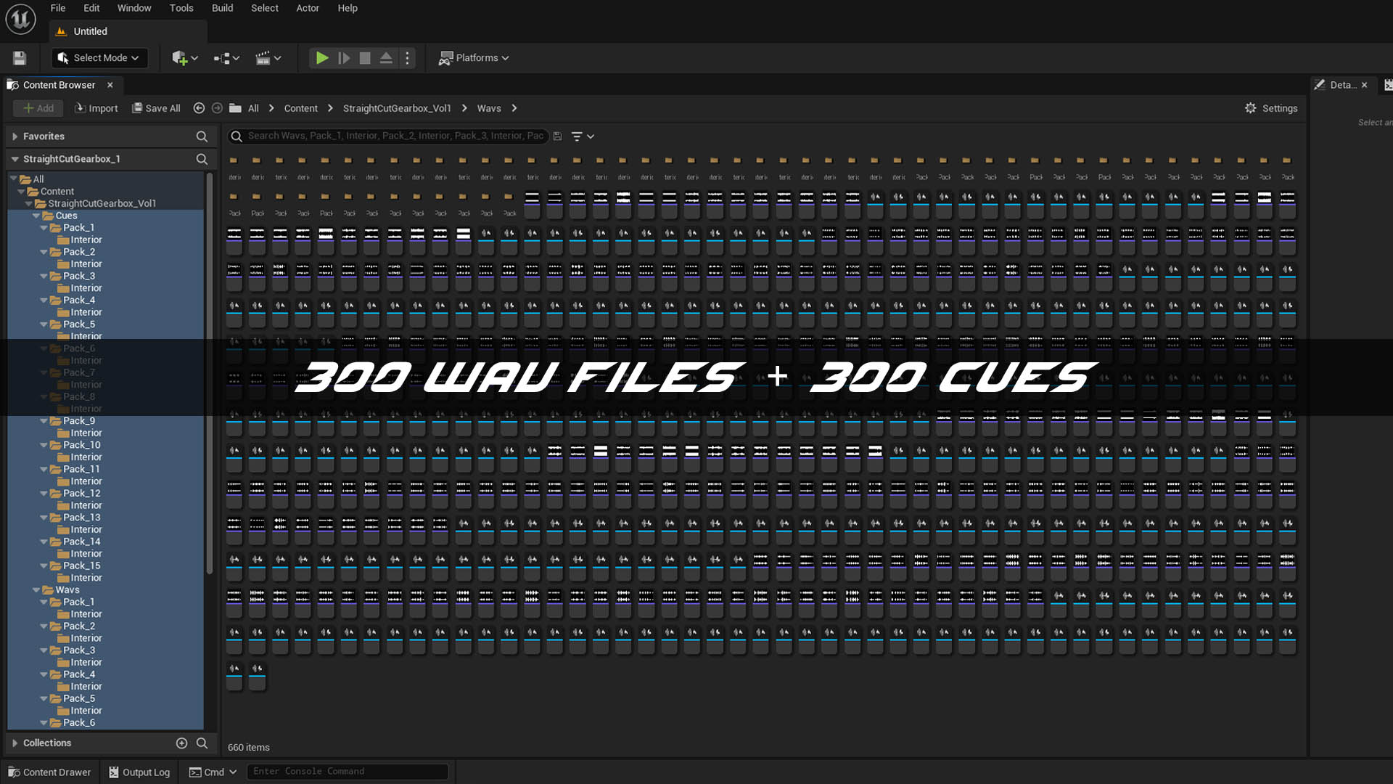Switch to the Content Browser tab
The image size is (1393, 784).
pos(58,85)
